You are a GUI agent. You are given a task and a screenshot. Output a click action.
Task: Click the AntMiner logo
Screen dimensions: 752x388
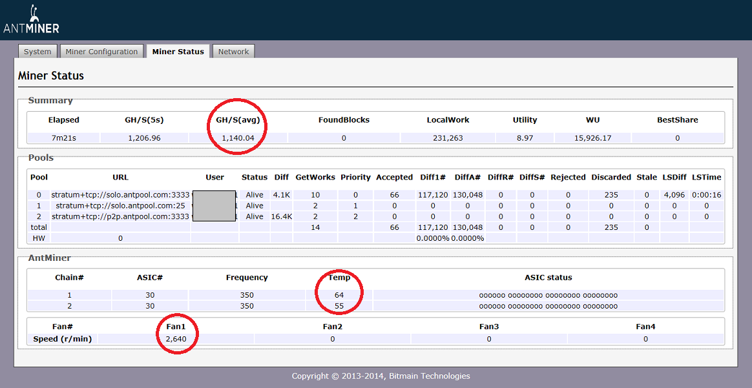[x=31, y=19]
